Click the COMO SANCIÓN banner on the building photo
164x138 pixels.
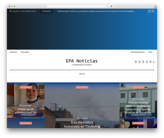pos(141,115)
